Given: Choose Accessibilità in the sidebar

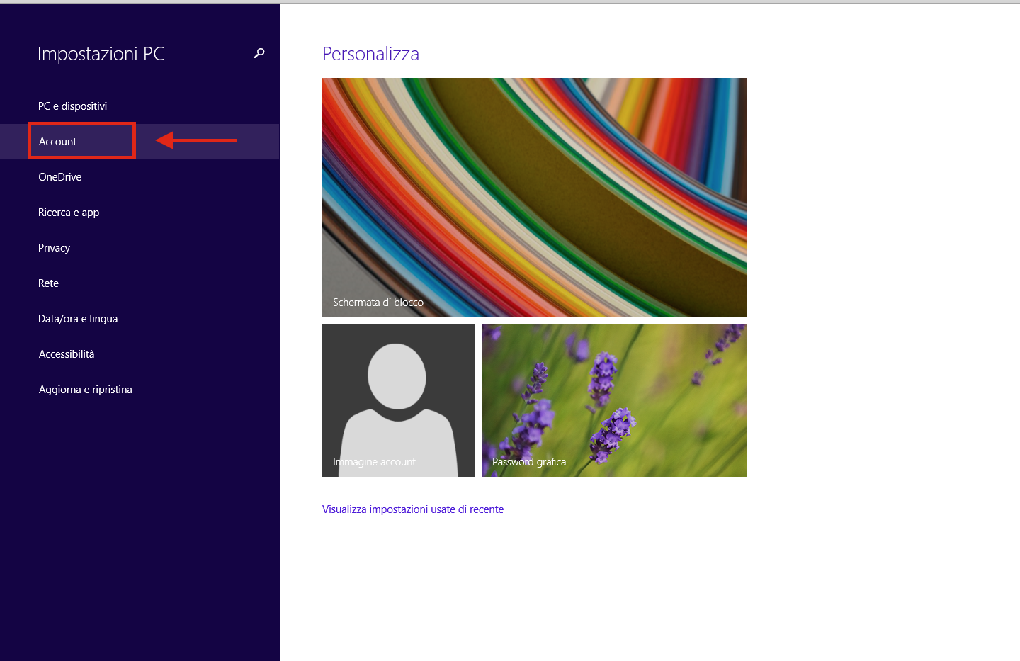Looking at the screenshot, I should [140, 354].
